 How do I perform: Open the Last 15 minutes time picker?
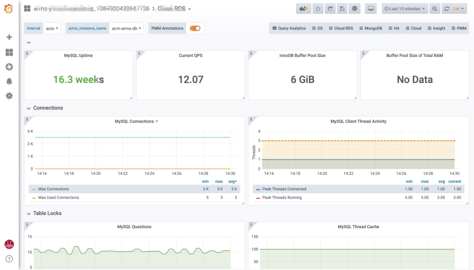[405, 9]
